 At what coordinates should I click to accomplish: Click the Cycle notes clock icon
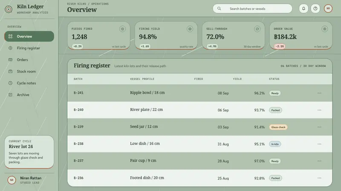pos(10,83)
